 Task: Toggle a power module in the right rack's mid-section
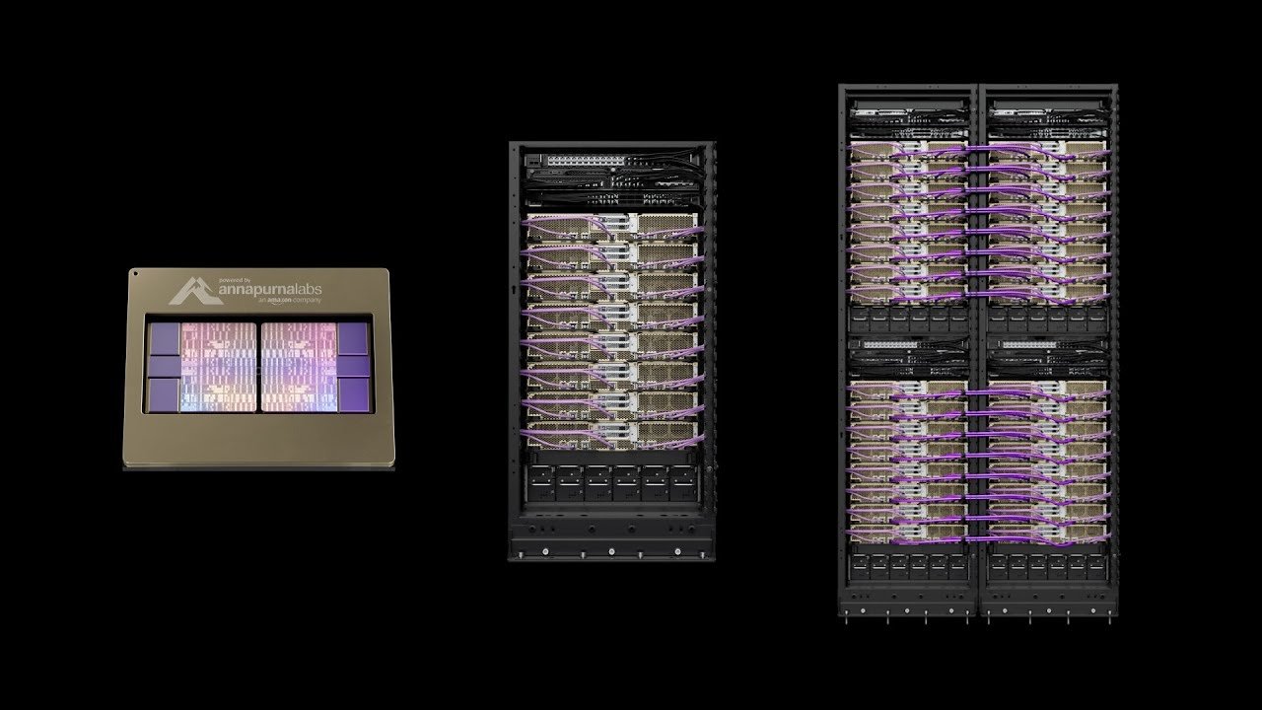click(x=902, y=320)
